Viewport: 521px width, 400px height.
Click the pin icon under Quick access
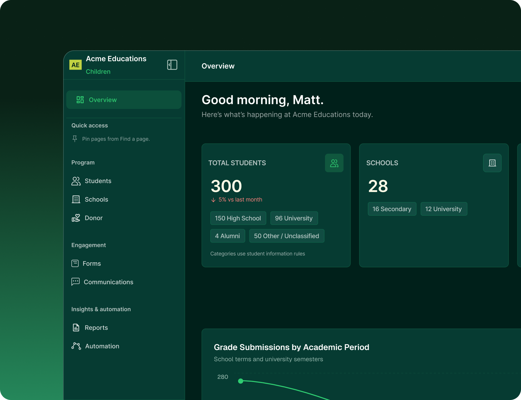point(75,139)
